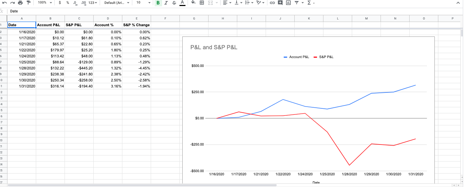This screenshot has width=466, height=187.
Task: Click the Merge cells icon
Action: pos(210,3)
